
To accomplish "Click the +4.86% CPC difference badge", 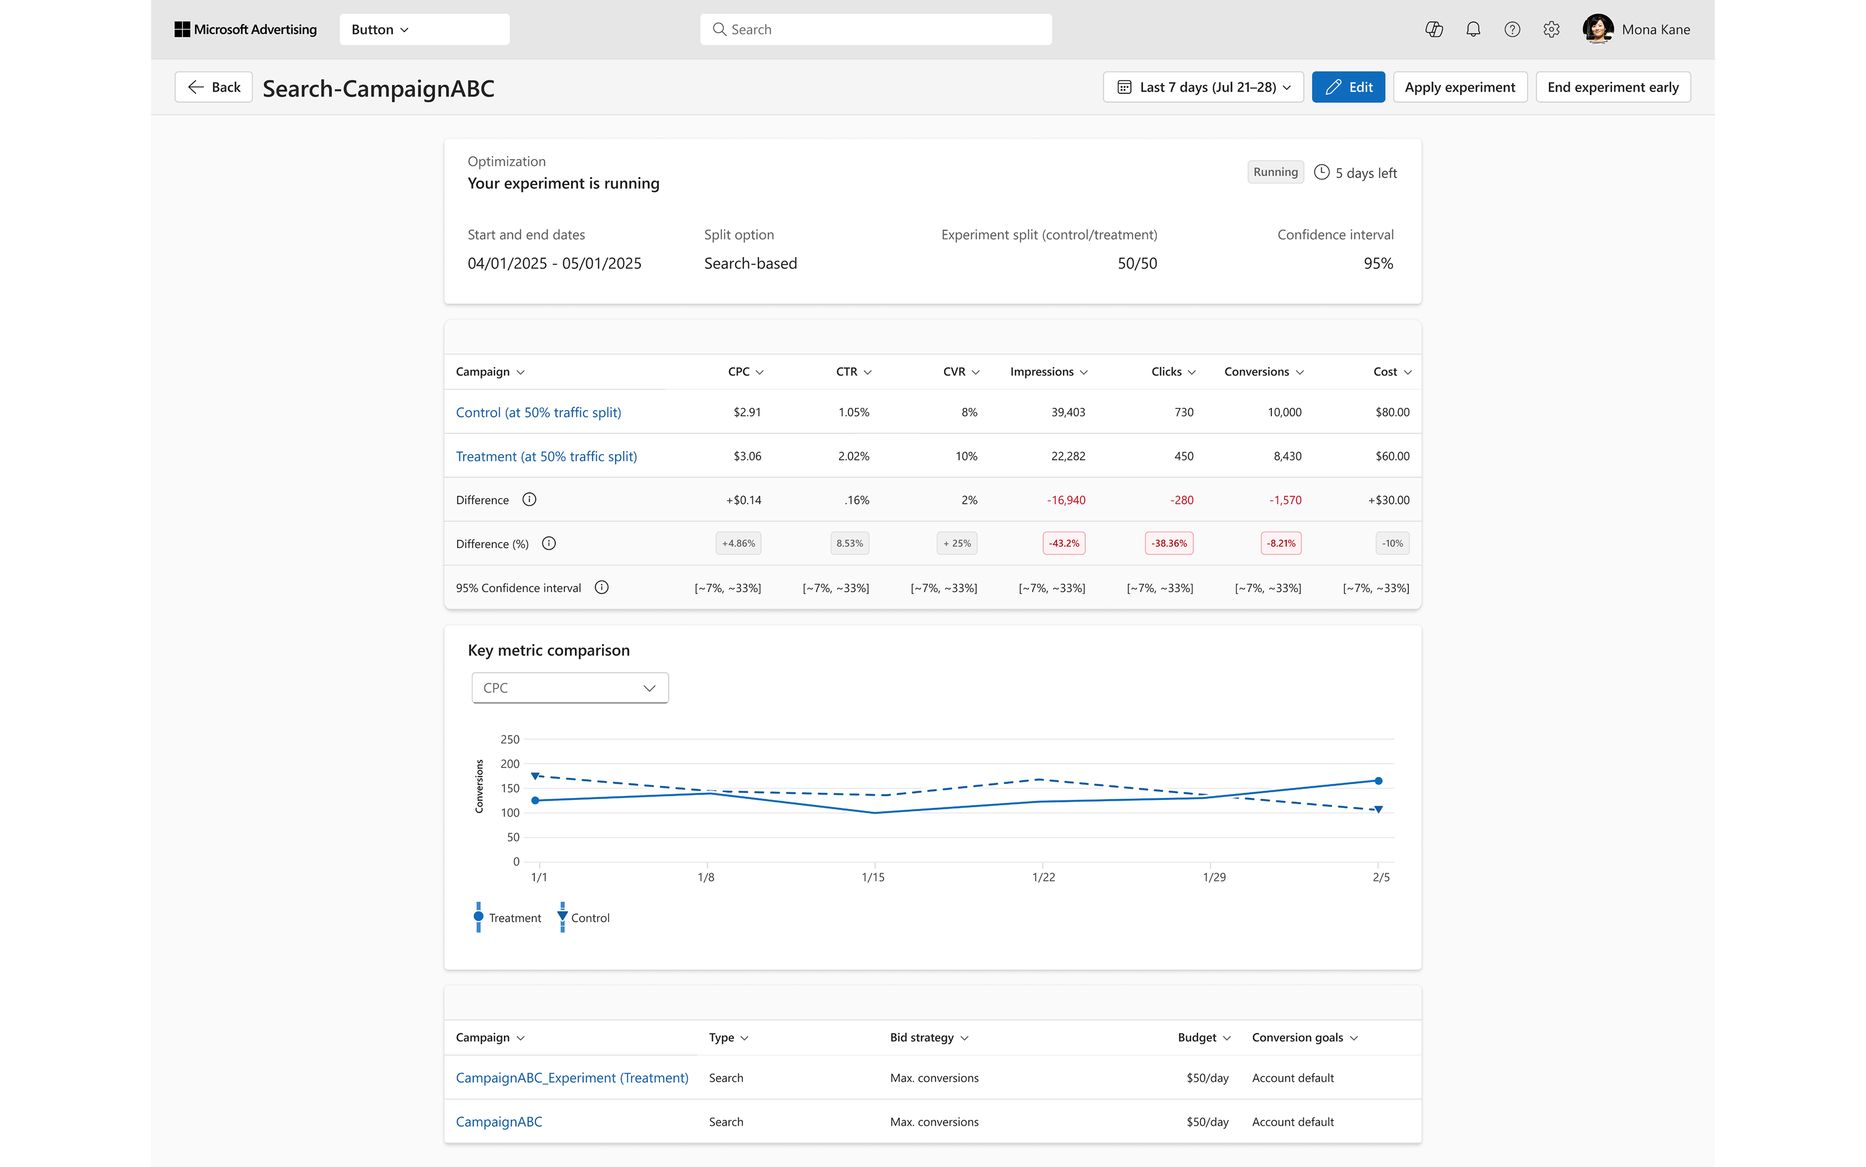I will pyautogui.click(x=739, y=543).
